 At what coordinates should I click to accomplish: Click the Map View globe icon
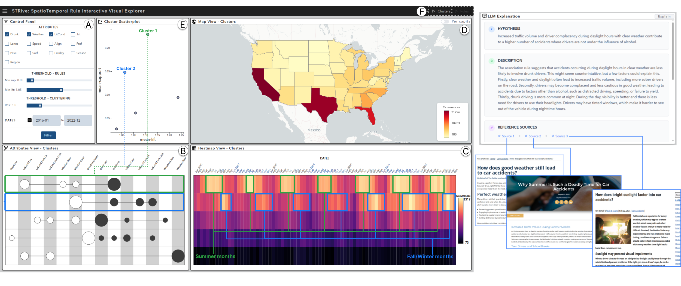tap(194, 21)
